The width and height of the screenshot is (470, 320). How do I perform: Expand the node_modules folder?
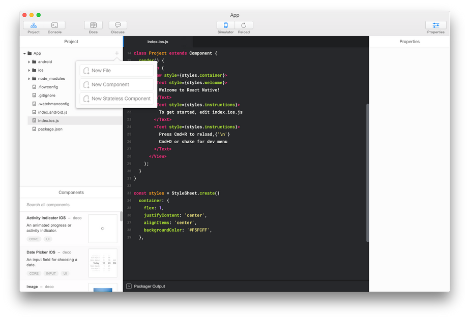30,78
